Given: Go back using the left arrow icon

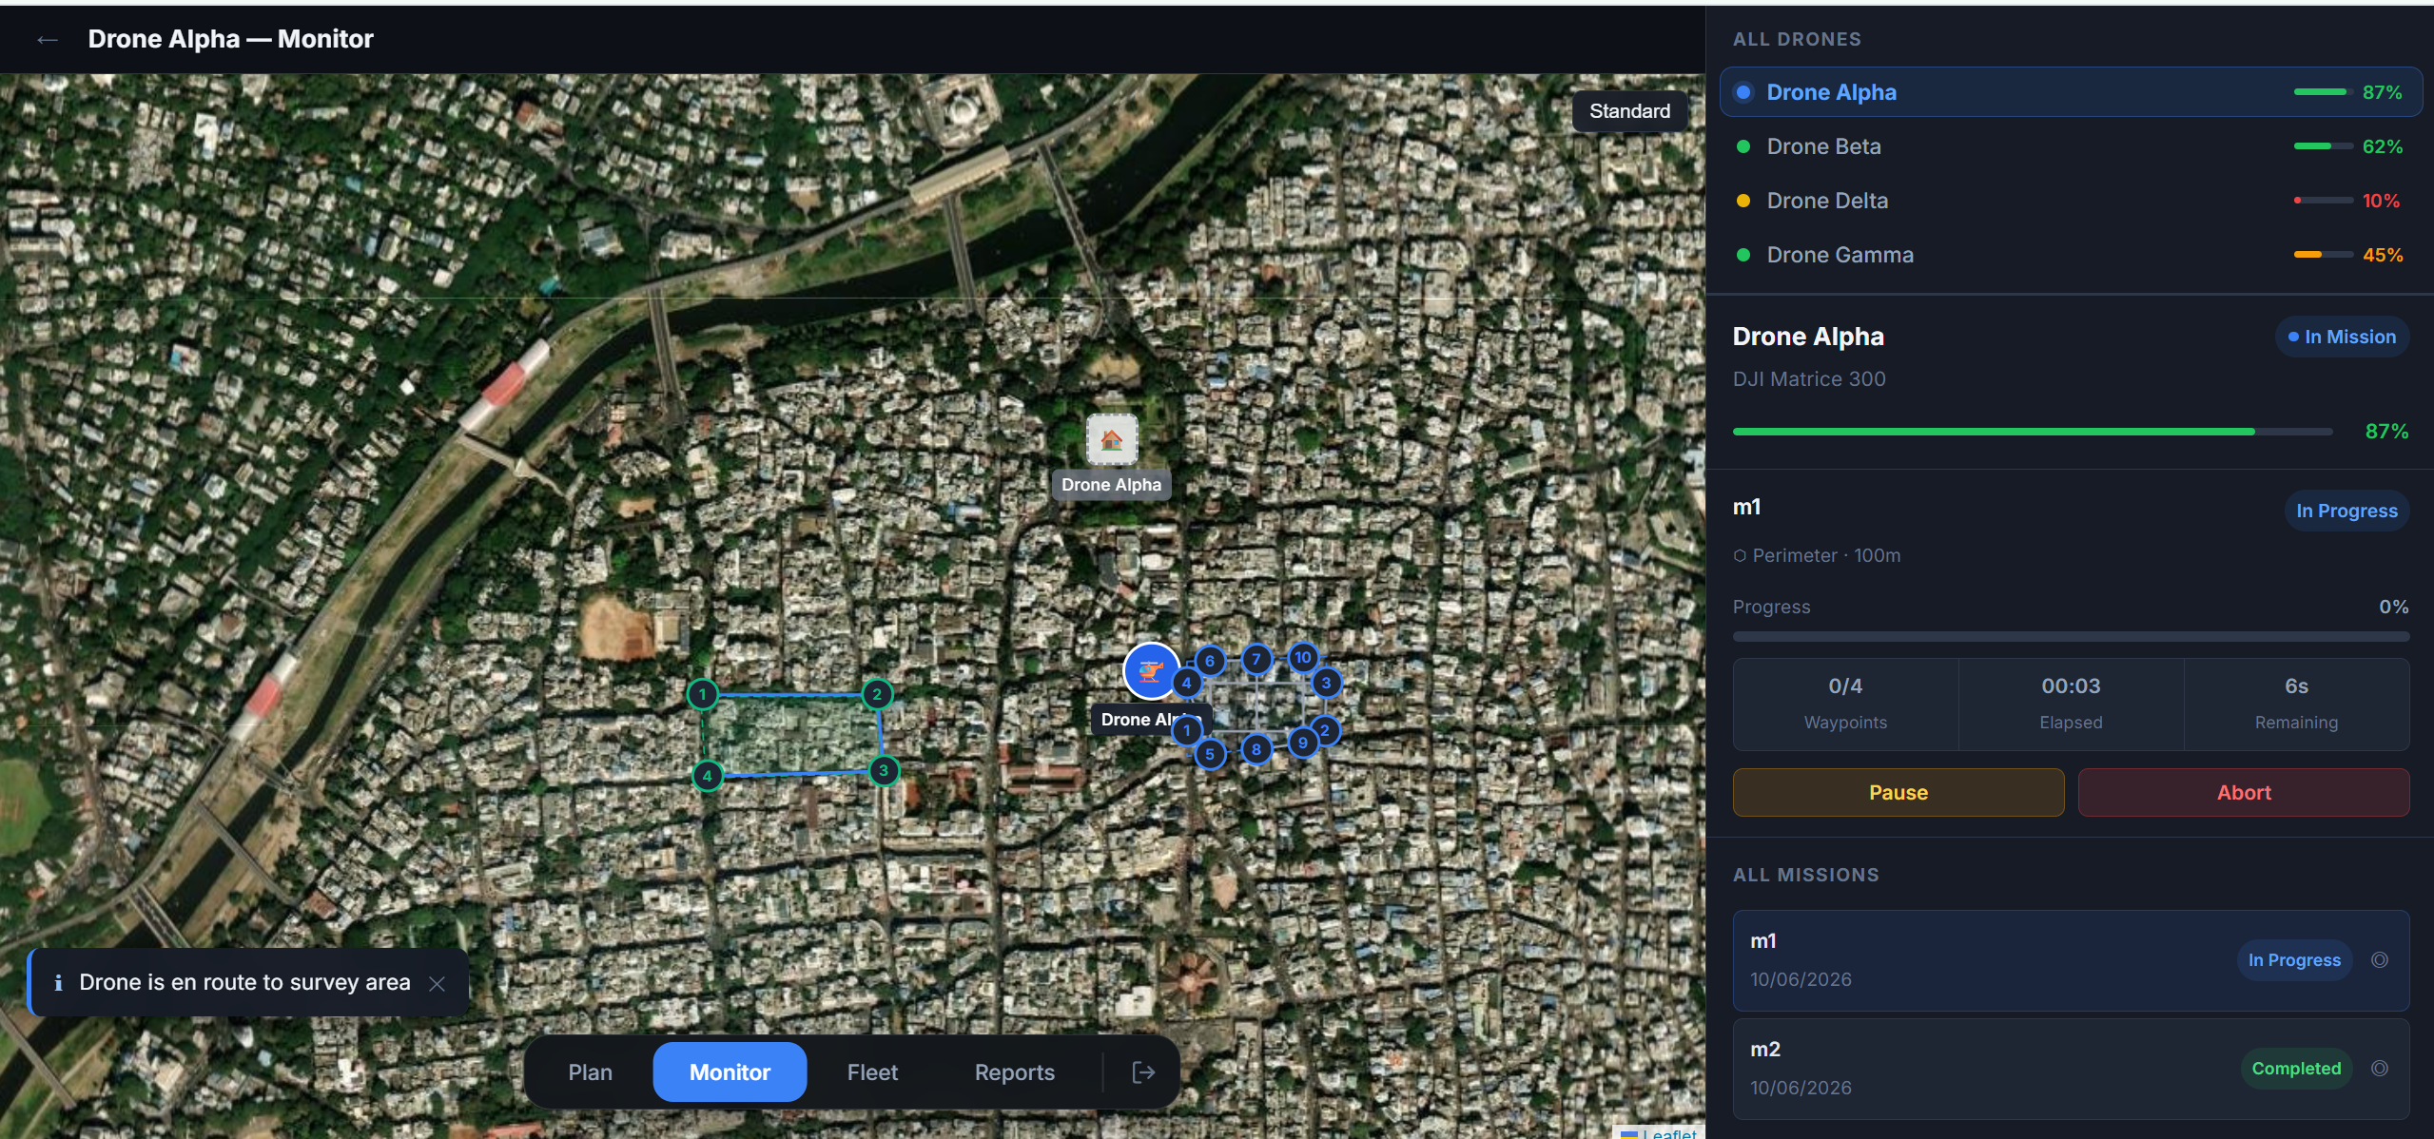Looking at the screenshot, I should point(47,39).
